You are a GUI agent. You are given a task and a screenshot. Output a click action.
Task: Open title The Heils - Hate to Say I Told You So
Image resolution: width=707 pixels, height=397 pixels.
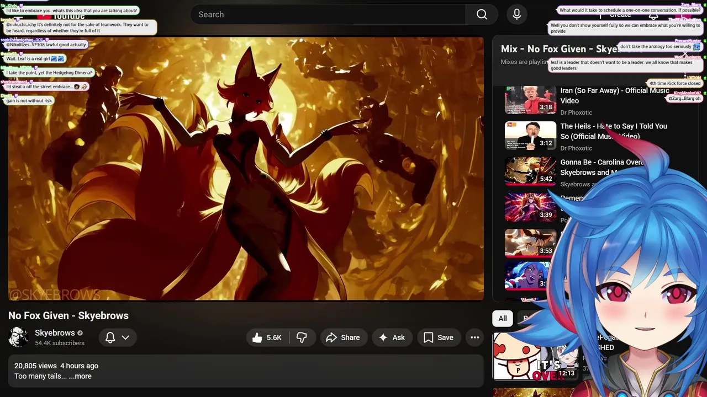pyautogui.click(x=614, y=131)
